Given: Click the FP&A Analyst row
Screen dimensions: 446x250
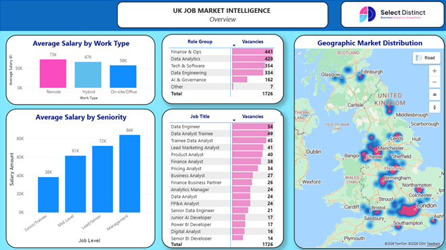Looking at the screenshot, I should click(x=222, y=203).
